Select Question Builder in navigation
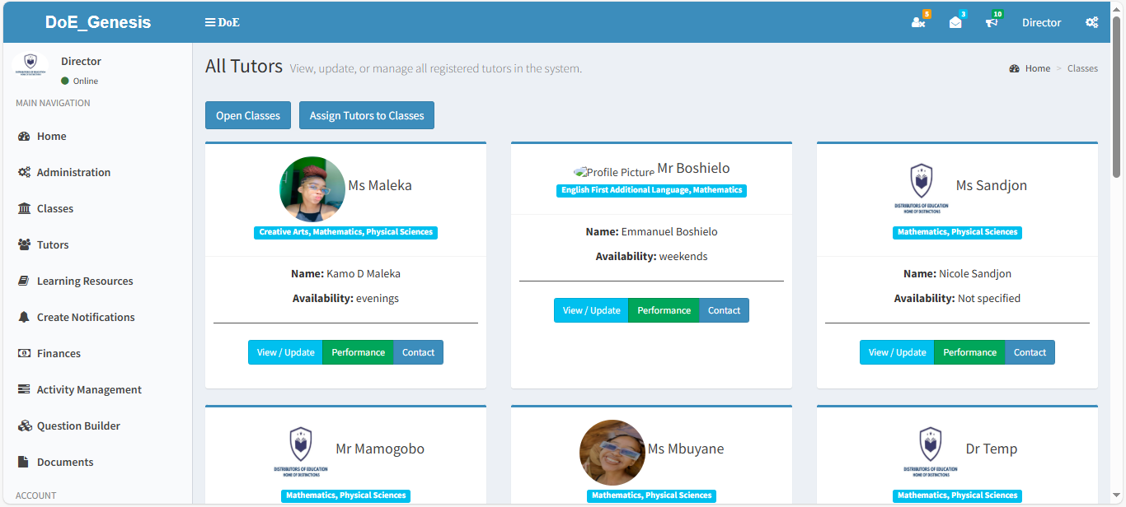 (x=78, y=426)
